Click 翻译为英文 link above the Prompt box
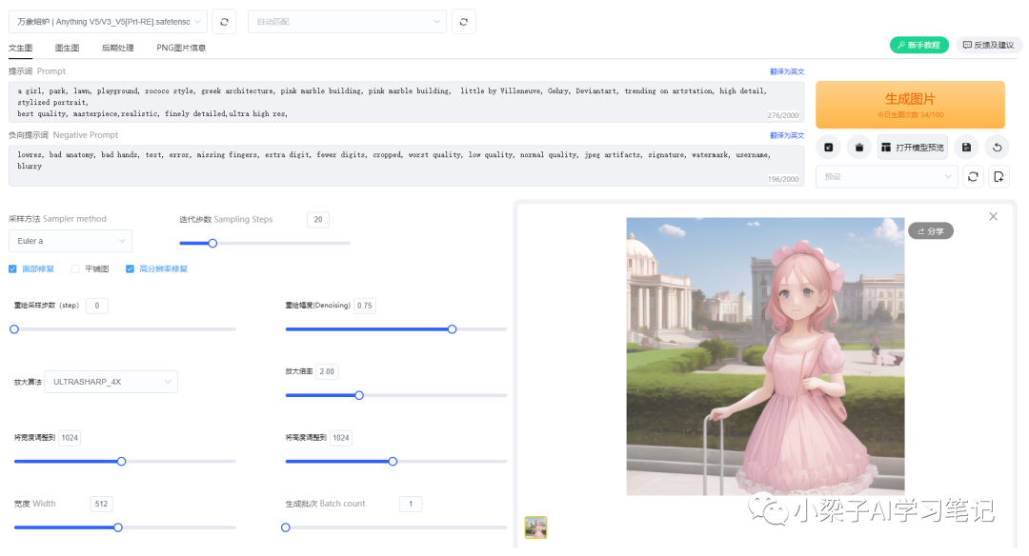The image size is (1029, 556). tap(787, 71)
